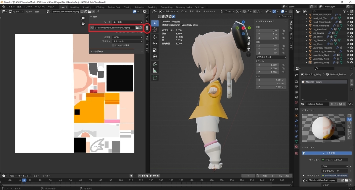The image size is (355, 190).
Task: Click the 'アイテム' sidebar tab in viewport
Action: coord(291,25)
